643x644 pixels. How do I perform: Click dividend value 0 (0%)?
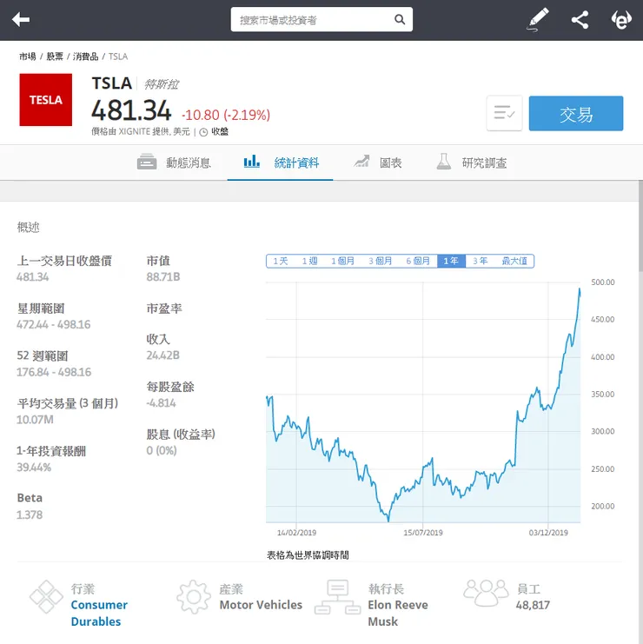[x=162, y=450]
